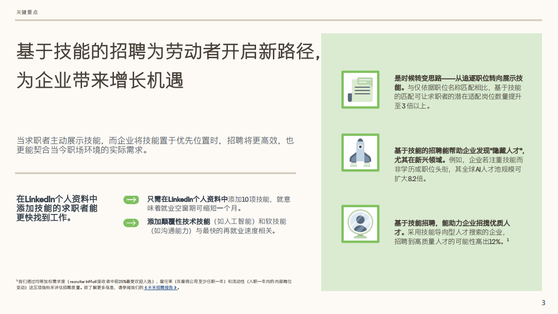Click the bold text 基于技能招聘，能助力企业招揽优质人才
558x314 pixels.
pos(452,228)
